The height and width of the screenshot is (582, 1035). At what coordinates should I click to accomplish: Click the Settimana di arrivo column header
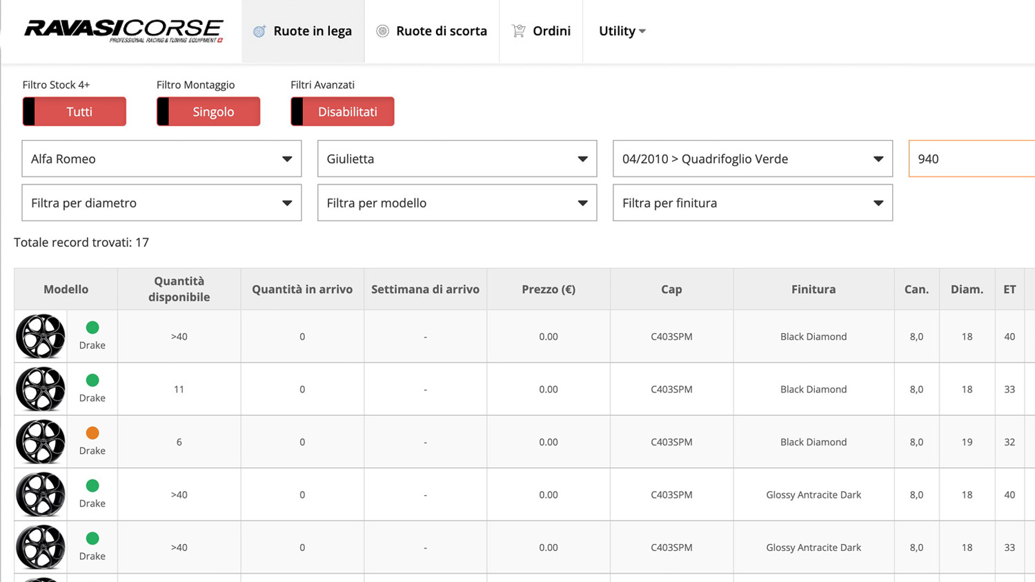coord(425,289)
